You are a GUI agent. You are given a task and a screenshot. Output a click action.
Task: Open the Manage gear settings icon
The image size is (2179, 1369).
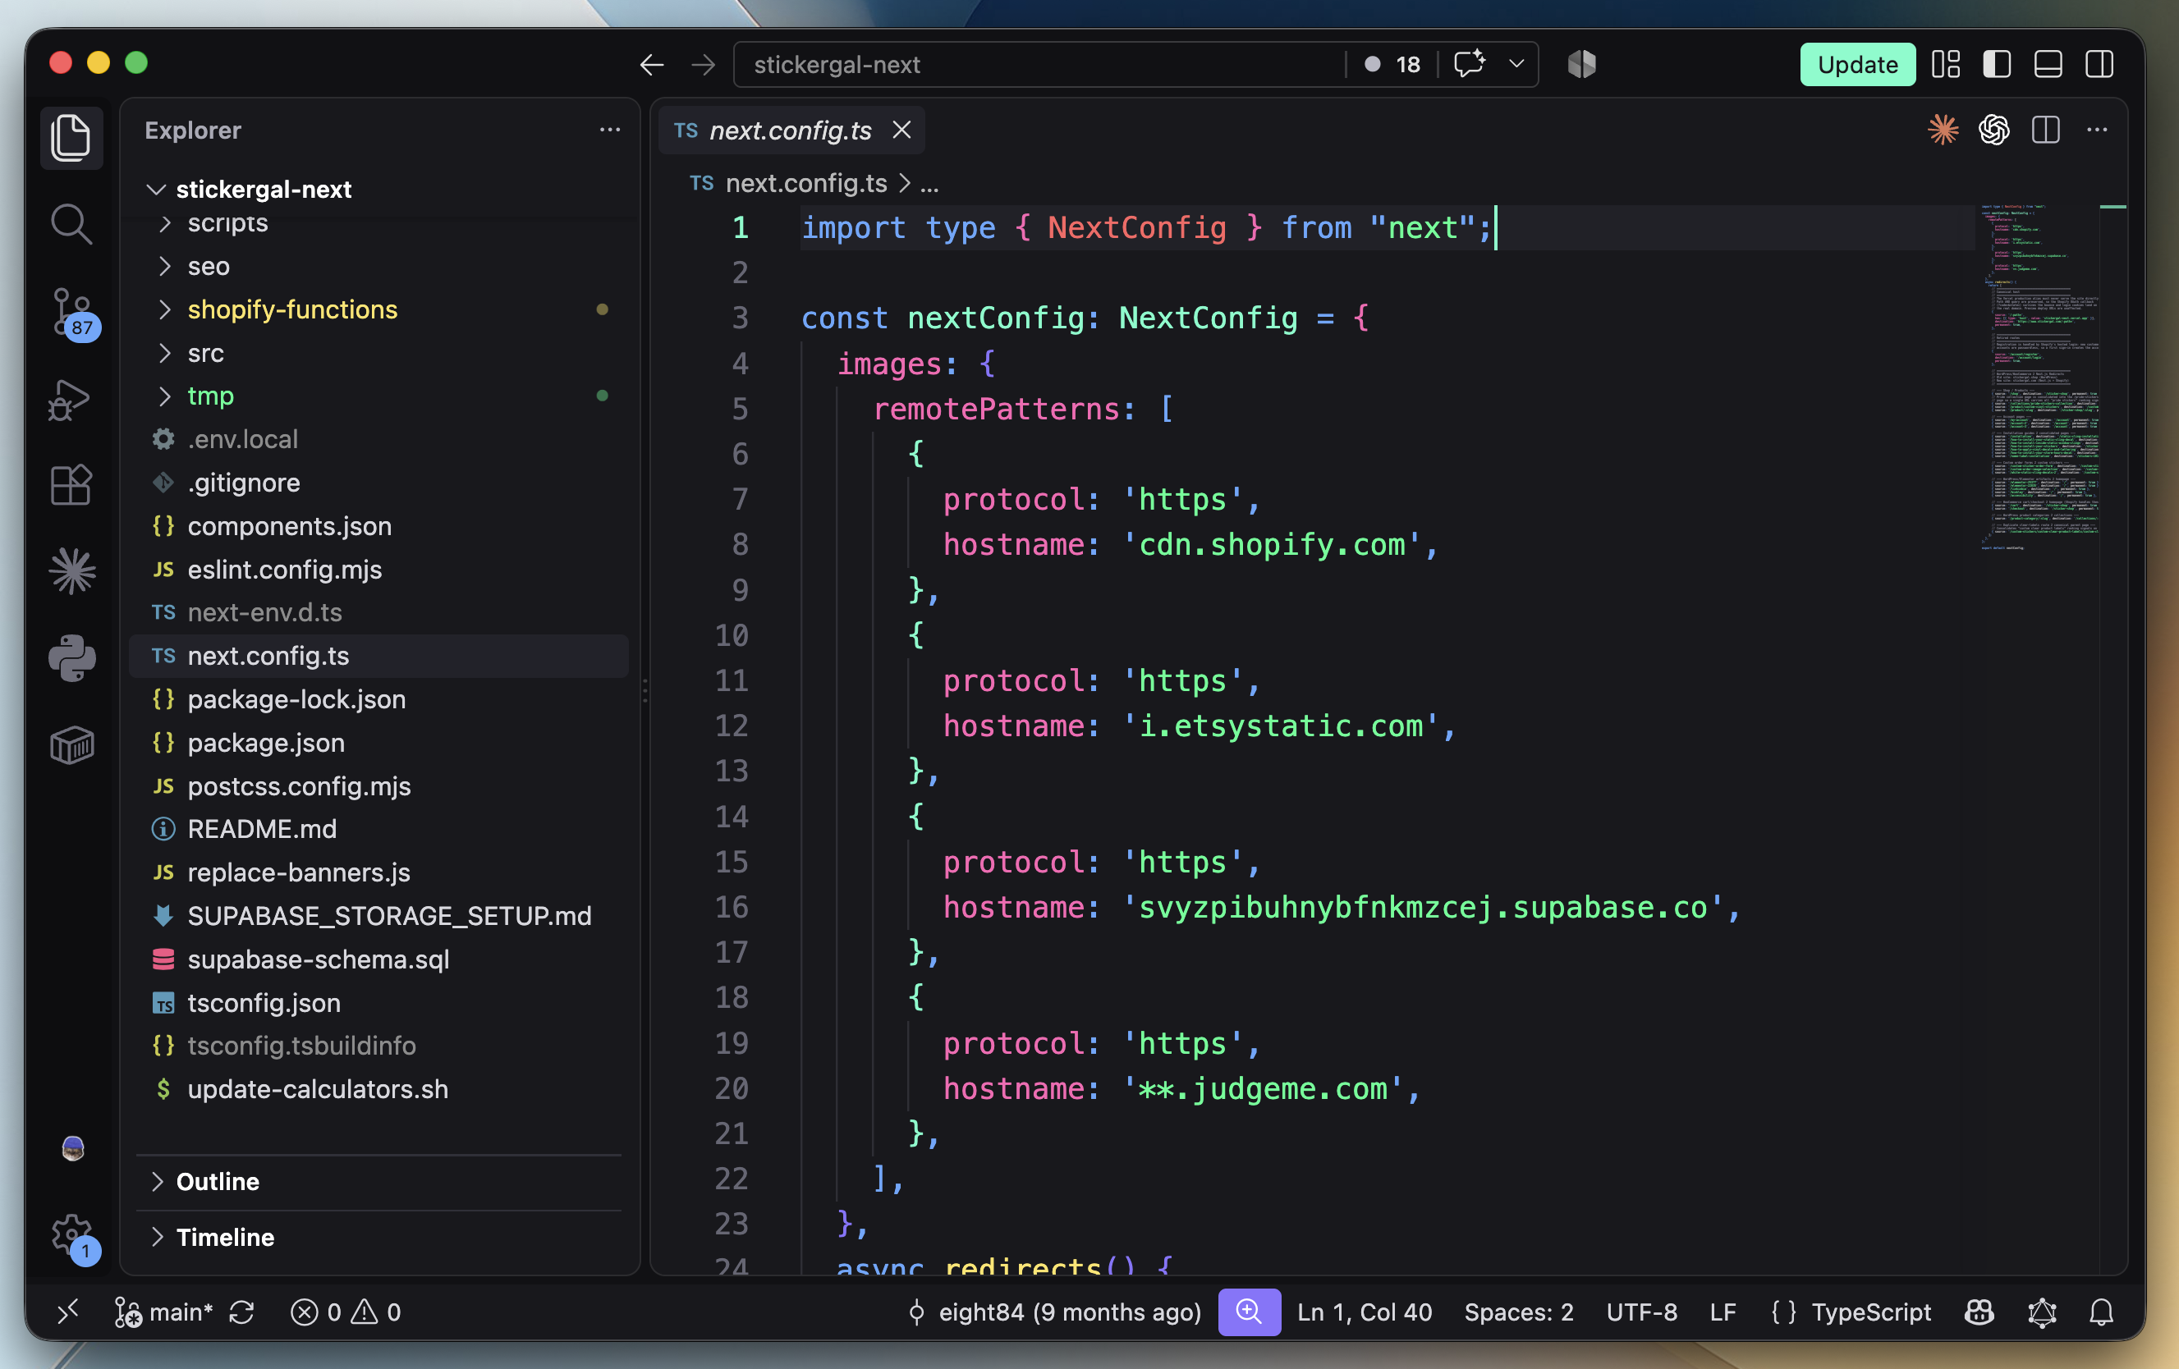72,1236
